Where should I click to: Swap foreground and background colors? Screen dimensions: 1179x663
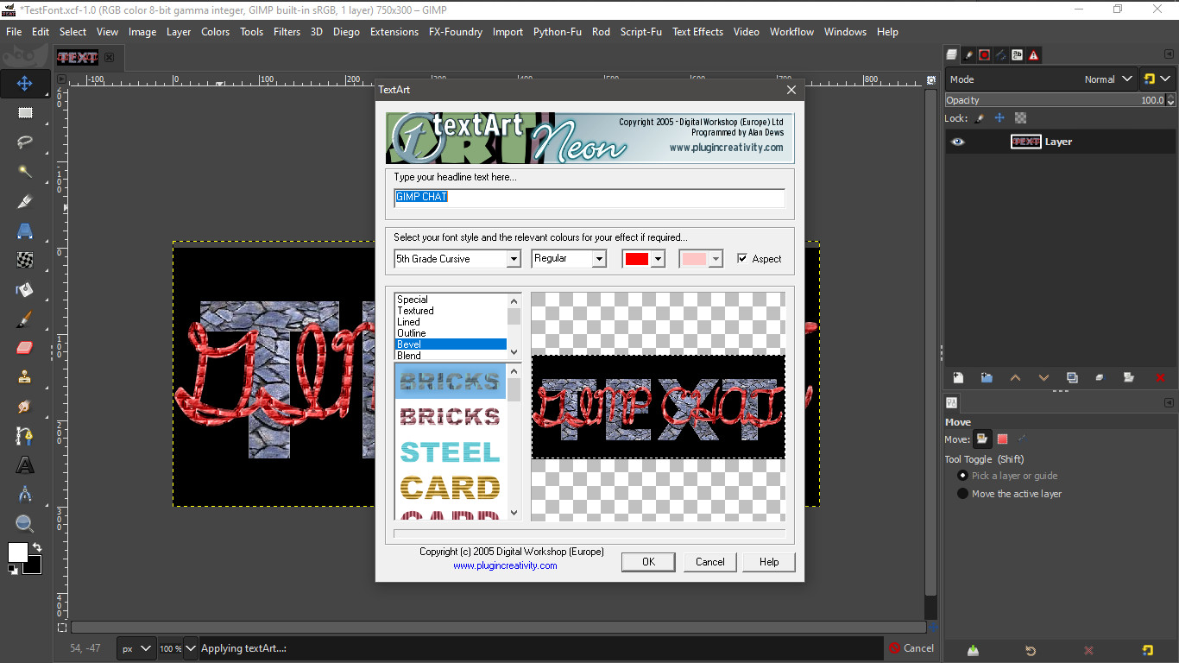pos(37,547)
